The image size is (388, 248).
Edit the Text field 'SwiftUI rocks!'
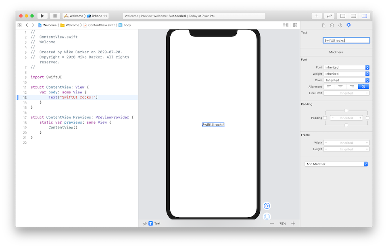coord(346,40)
